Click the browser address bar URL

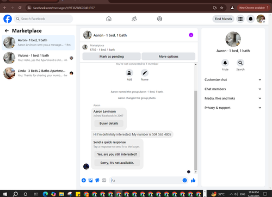coord(64,8)
